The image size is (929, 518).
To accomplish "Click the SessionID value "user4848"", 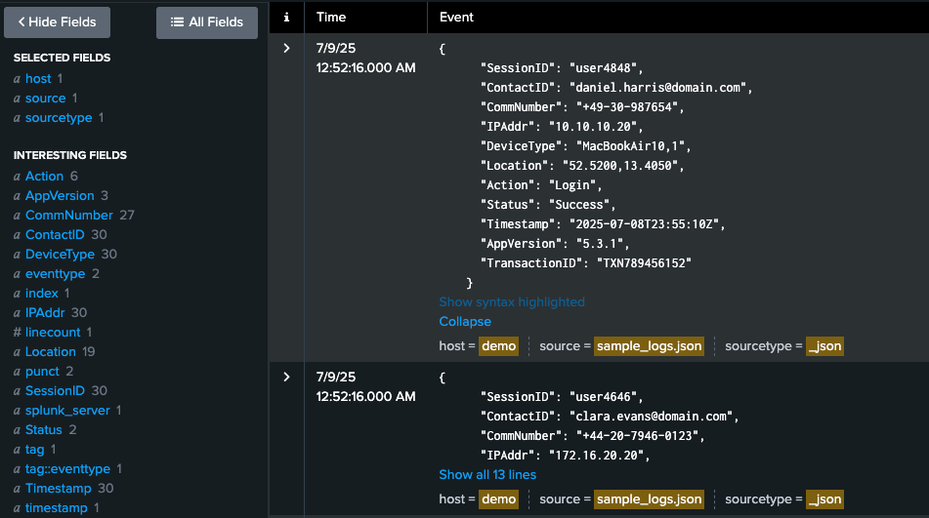I will click(x=603, y=68).
